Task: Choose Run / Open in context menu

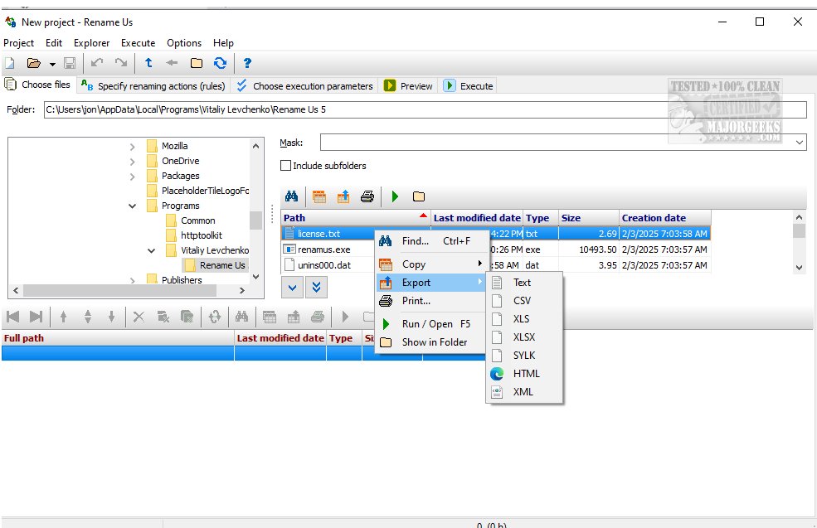Action: pos(432,324)
